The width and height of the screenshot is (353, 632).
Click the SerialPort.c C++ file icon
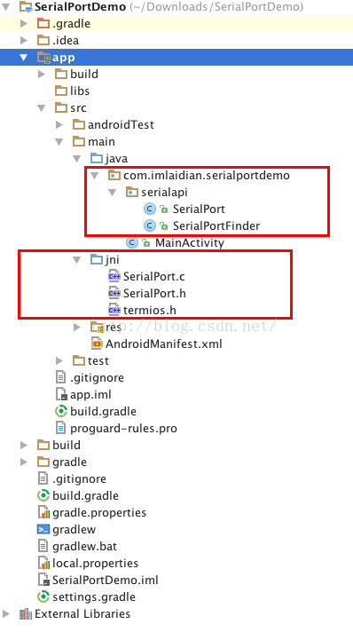tap(114, 276)
